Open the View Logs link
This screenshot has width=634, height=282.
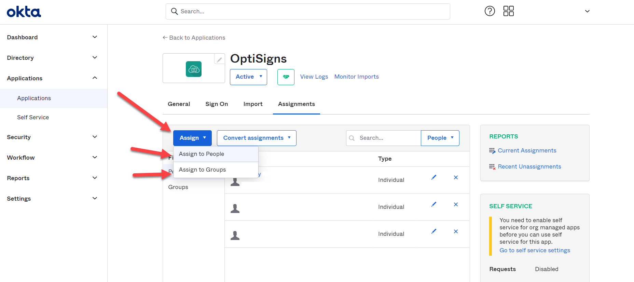314,77
